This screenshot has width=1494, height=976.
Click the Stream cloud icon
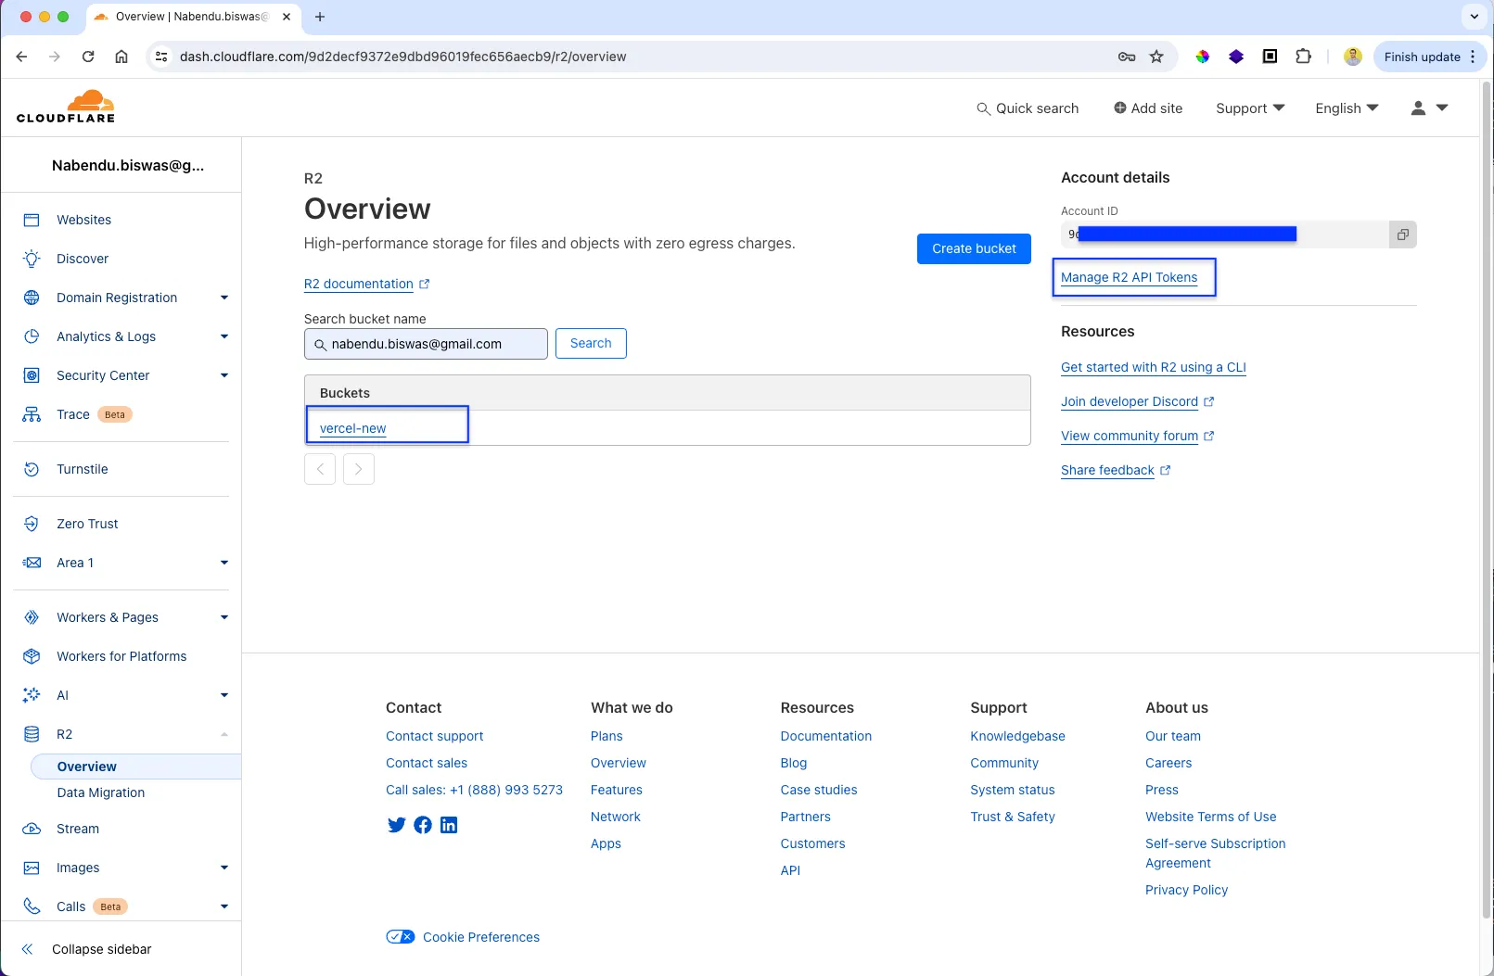click(32, 829)
